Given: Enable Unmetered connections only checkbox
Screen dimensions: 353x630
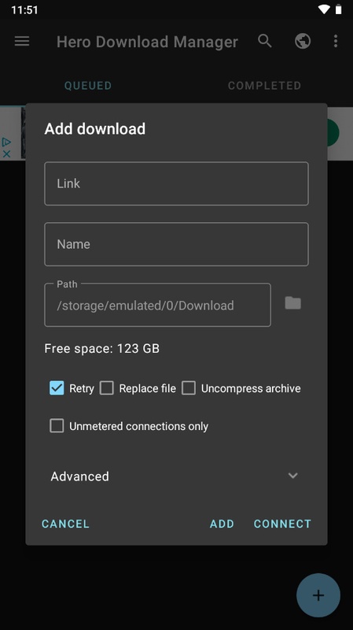Looking at the screenshot, I should click(57, 426).
